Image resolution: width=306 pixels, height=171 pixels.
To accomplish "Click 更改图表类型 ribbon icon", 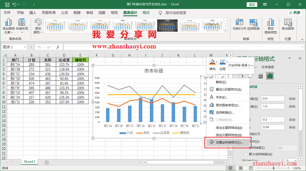I will pos(270,26).
